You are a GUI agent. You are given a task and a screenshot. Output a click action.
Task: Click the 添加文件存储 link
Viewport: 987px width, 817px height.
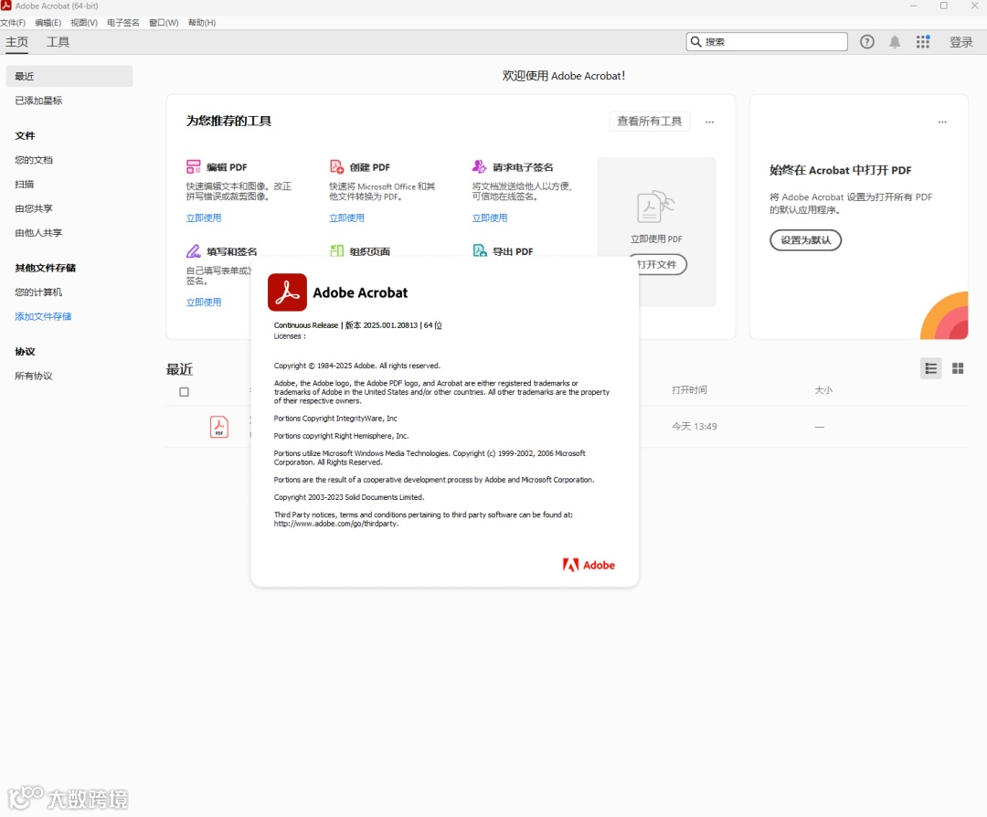[43, 316]
